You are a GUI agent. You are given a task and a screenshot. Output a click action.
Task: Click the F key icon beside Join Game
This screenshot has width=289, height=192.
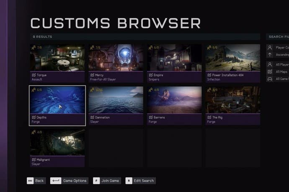click(96, 181)
